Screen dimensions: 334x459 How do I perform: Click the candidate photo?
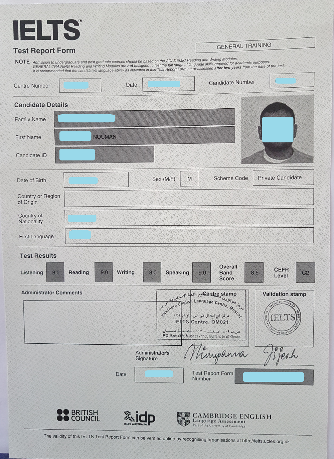tap(277, 129)
